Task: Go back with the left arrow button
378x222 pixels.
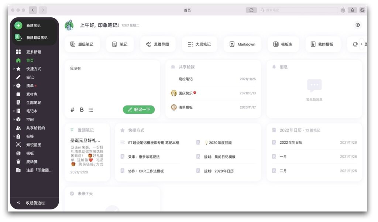Action: pyautogui.click(x=33, y=10)
